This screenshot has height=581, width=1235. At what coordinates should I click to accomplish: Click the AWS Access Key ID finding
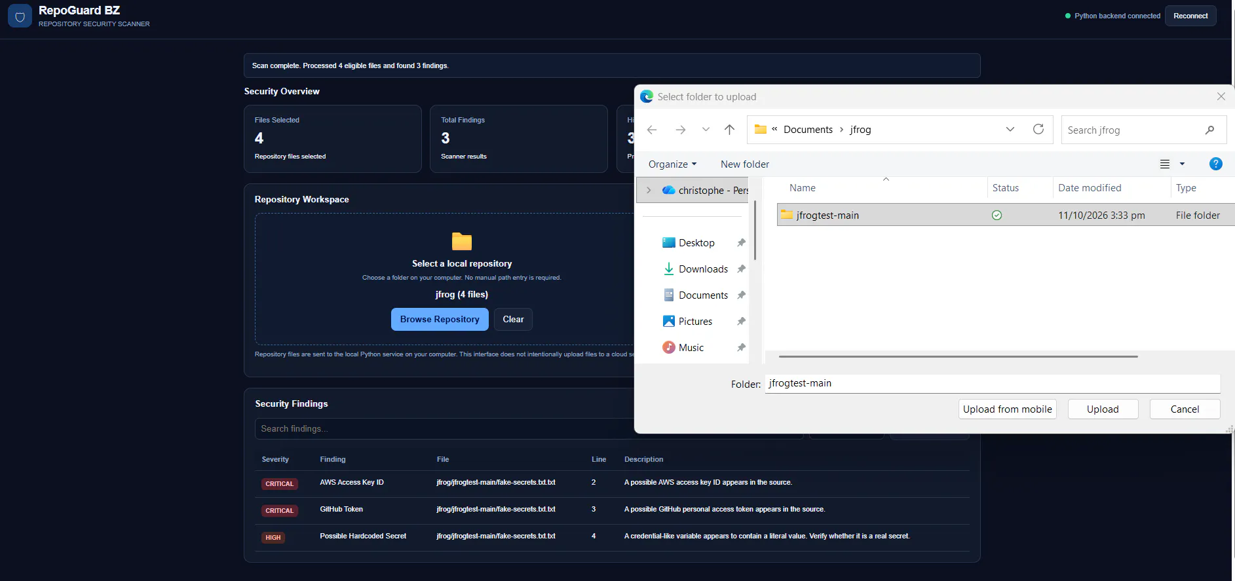[x=352, y=482]
